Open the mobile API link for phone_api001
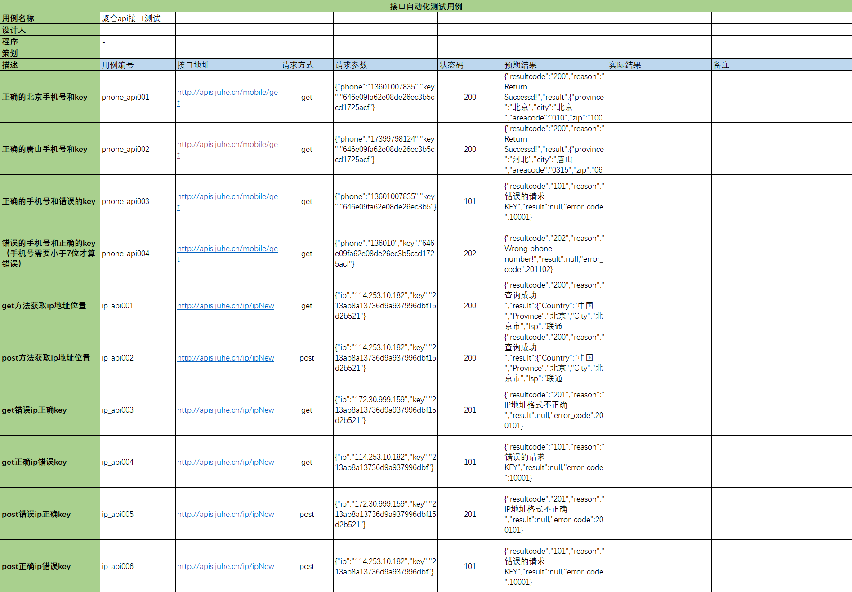Viewport: 852px width, 592px height. point(227,92)
